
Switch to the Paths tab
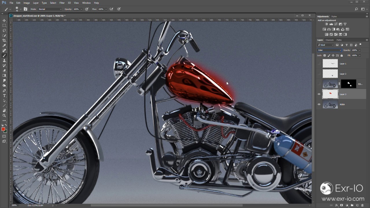pyautogui.click(x=339, y=40)
